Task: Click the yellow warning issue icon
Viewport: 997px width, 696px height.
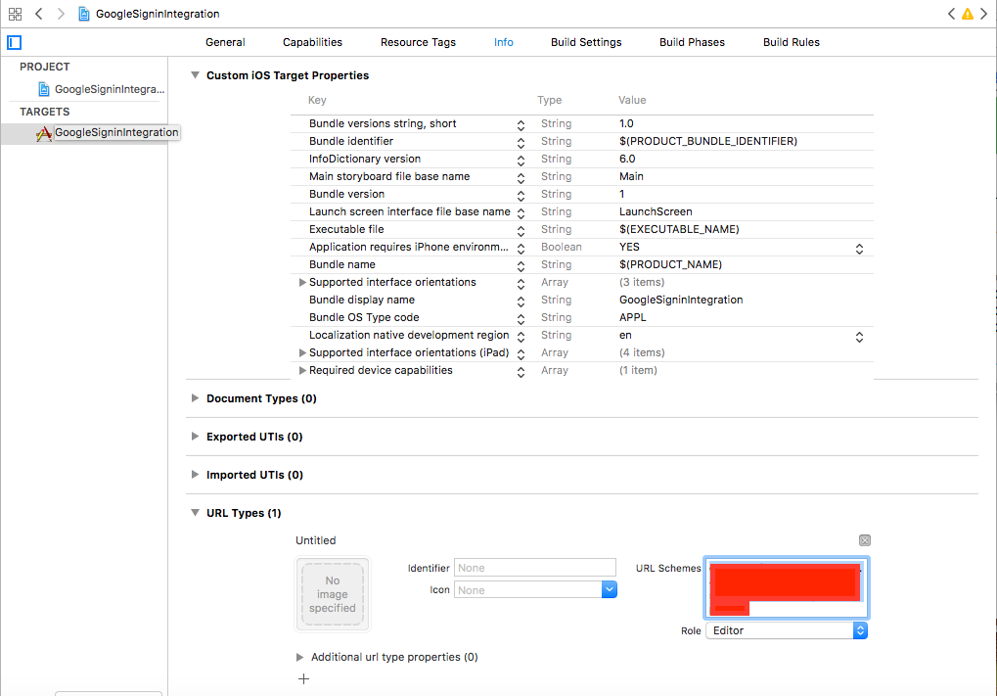Action: (968, 14)
